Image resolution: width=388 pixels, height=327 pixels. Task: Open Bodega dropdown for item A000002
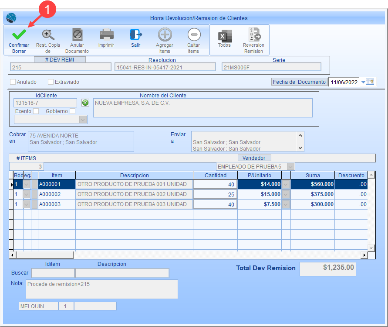point(27,194)
